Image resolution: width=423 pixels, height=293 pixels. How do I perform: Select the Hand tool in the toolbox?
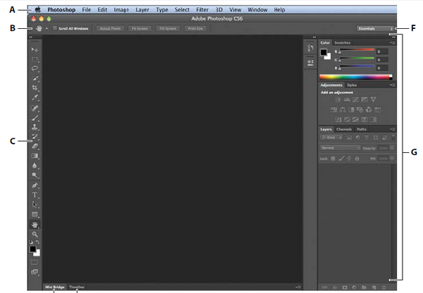click(x=35, y=225)
